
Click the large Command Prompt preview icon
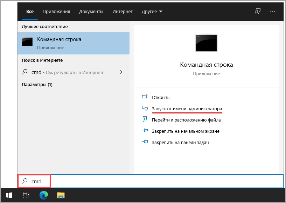tap(206, 43)
